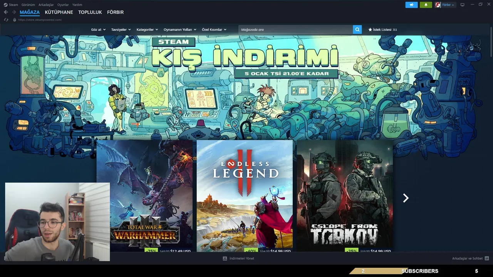
Task: Expand the Kategoriler dropdown
Action: pyautogui.click(x=147, y=30)
